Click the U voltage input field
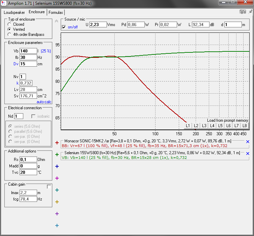Viewport: 254px width, 236px height. (98, 25)
